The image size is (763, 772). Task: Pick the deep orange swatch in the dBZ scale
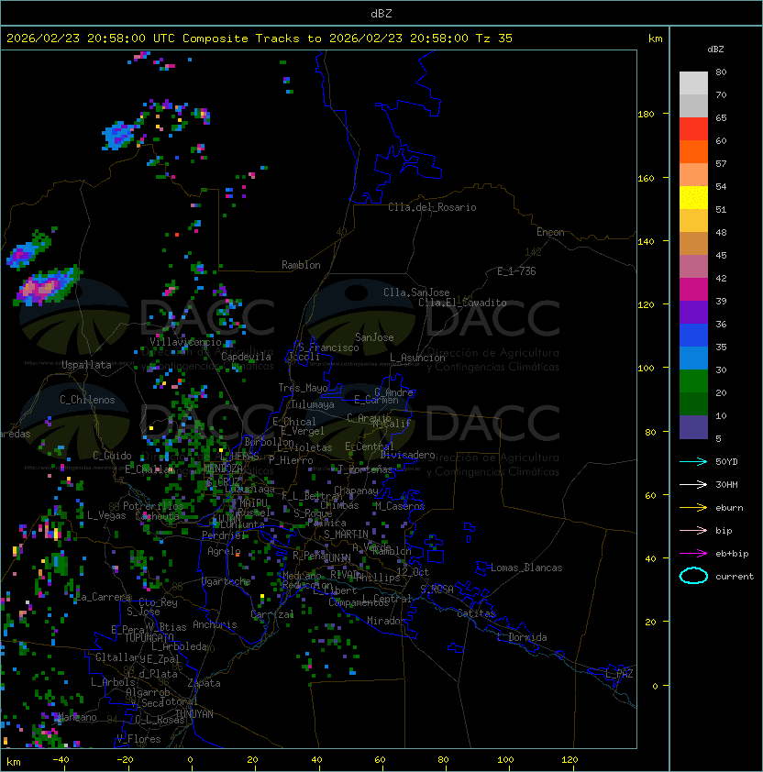(x=693, y=152)
